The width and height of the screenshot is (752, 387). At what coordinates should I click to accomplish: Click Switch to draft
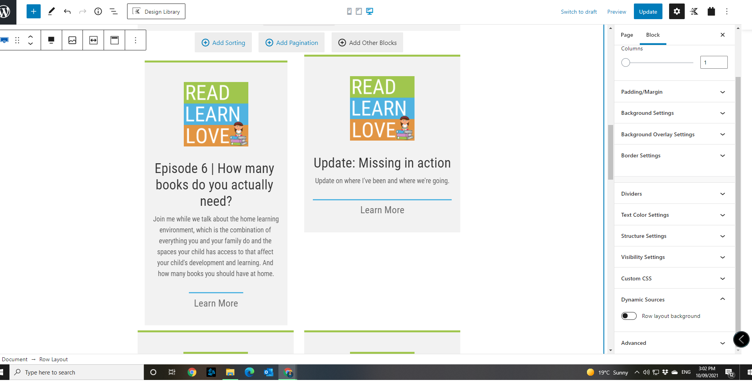point(579,12)
